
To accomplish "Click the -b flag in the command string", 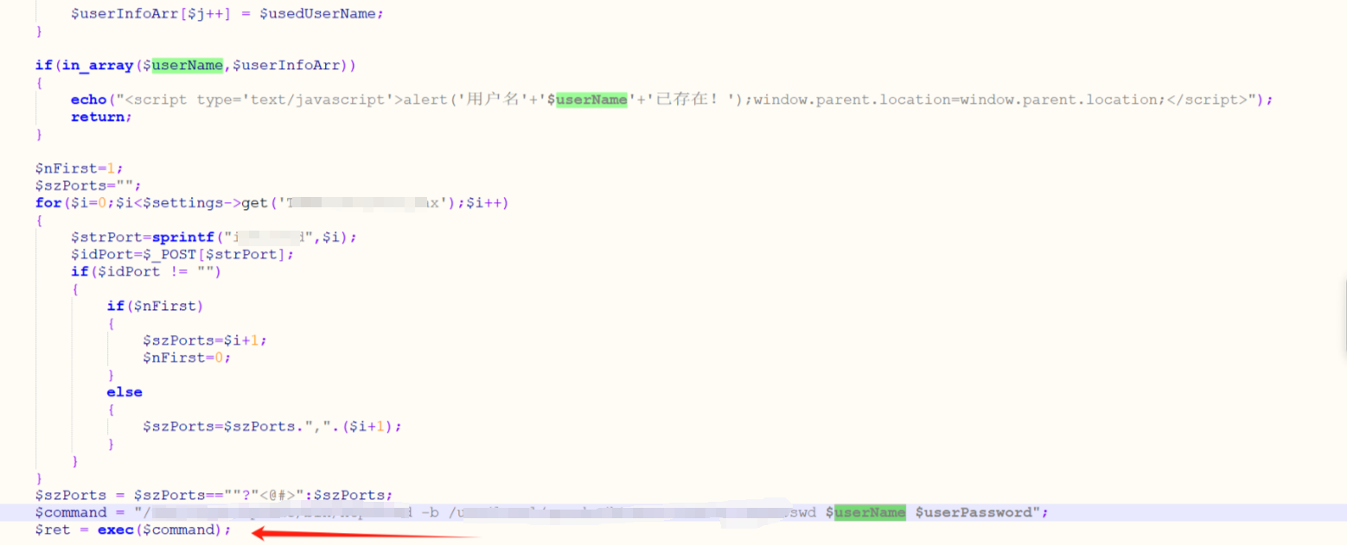I will pos(429,512).
